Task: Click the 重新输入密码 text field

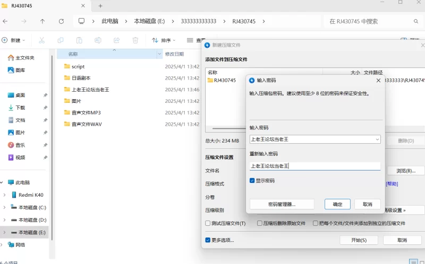Action: (314, 166)
